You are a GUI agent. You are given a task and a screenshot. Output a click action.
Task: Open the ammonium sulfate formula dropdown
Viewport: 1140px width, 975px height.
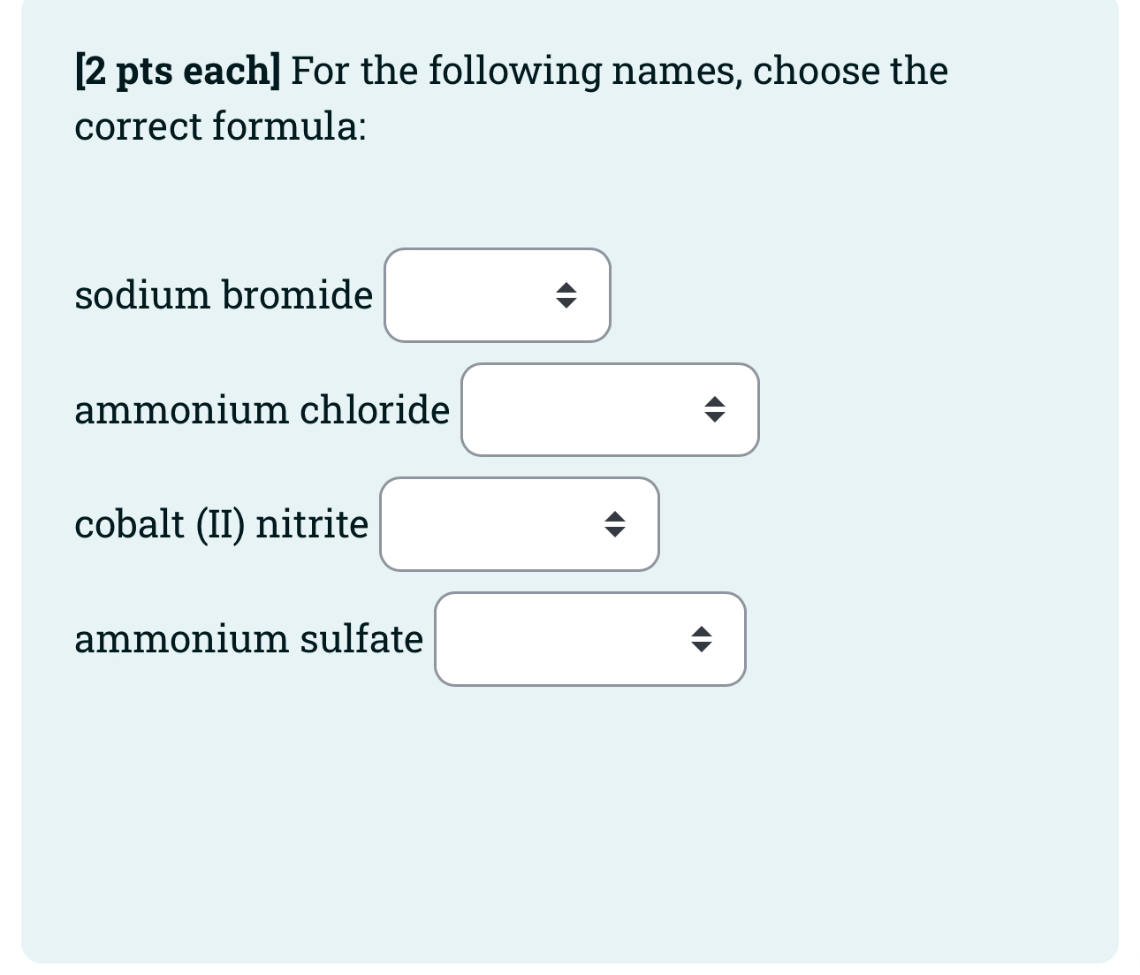(589, 639)
